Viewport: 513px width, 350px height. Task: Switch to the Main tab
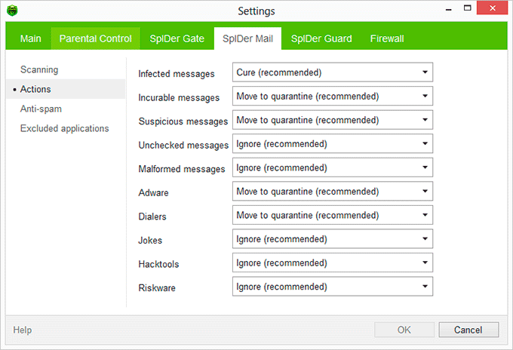tap(30, 38)
